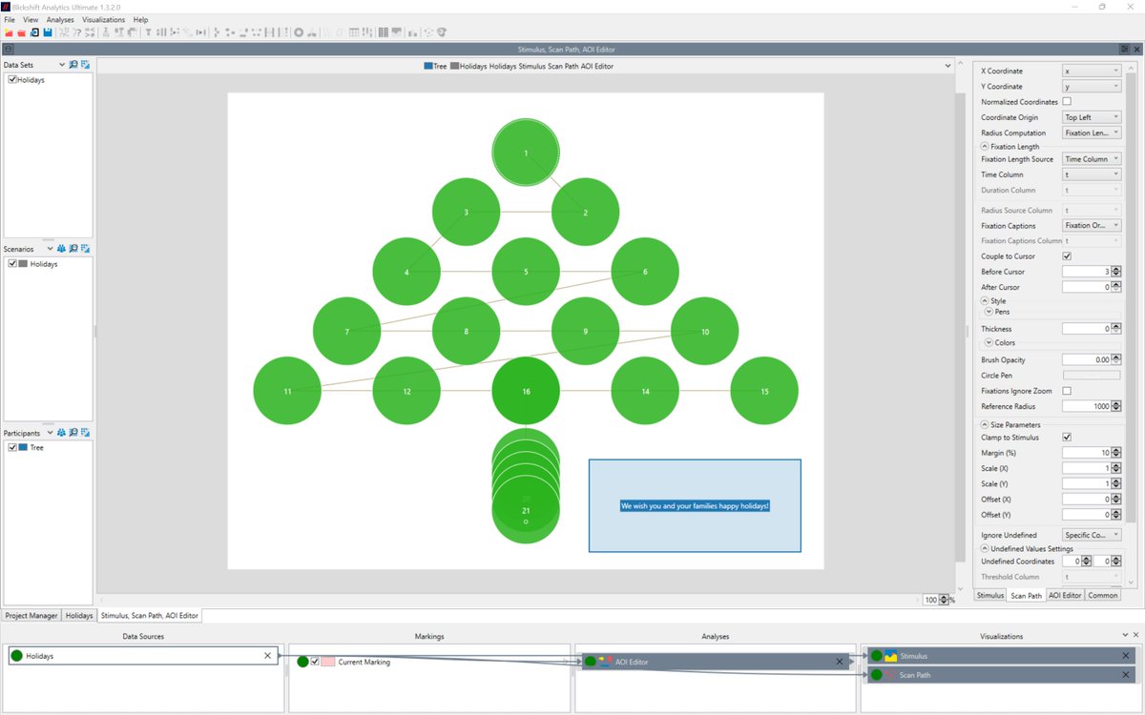Uncheck Clamp to Stimulus
This screenshot has height=715, width=1145.
click(x=1067, y=438)
